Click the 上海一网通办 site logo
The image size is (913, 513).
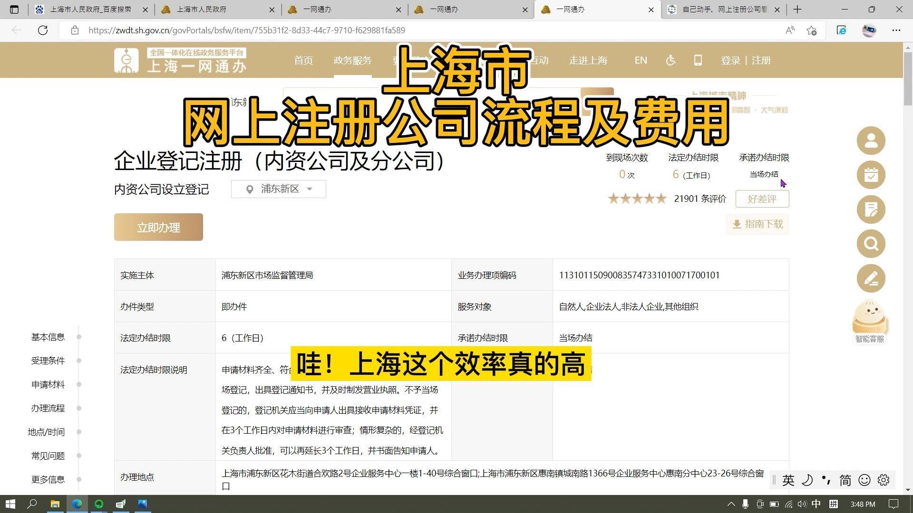point(180,60)
